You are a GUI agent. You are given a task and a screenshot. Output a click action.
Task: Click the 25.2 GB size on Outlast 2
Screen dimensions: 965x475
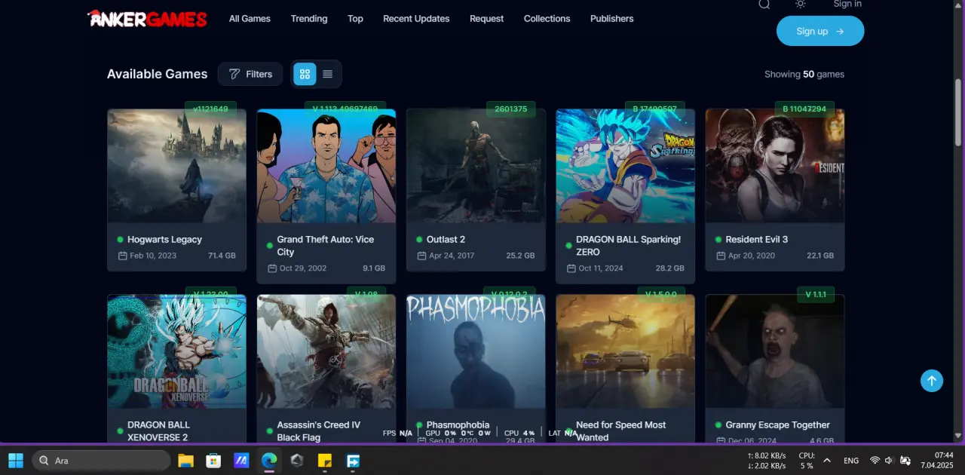tap(520, 256)
